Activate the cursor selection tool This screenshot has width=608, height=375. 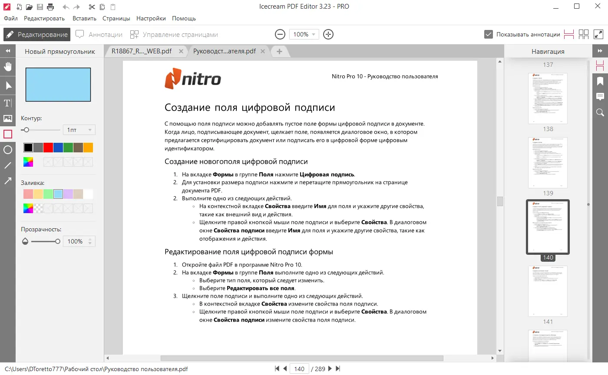pyautogui.click(x=7, y=85)
